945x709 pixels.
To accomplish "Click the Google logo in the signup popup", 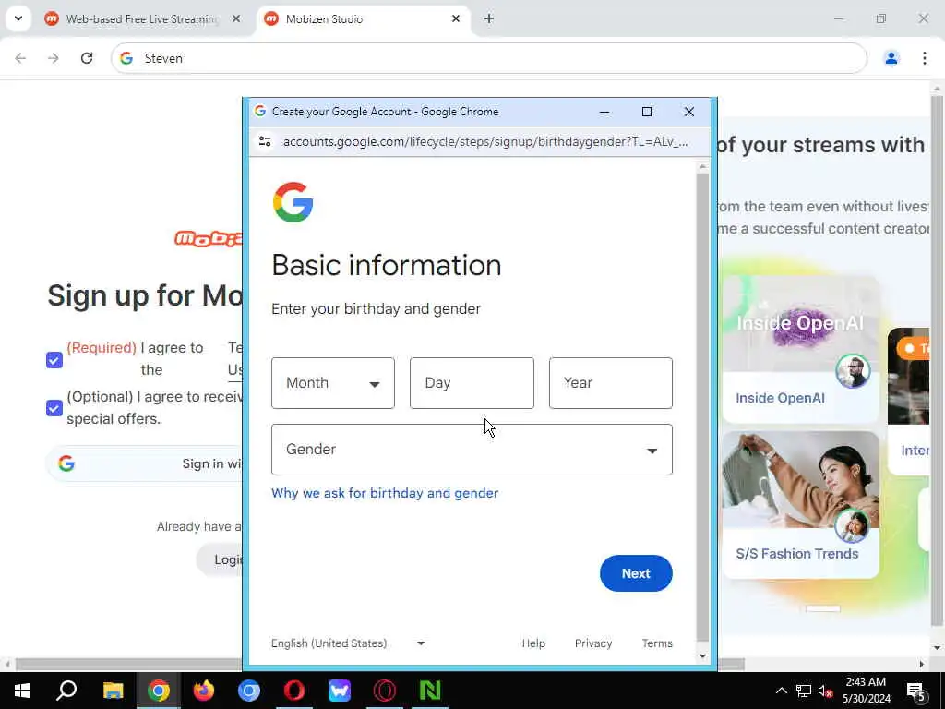I will [293, 202].
